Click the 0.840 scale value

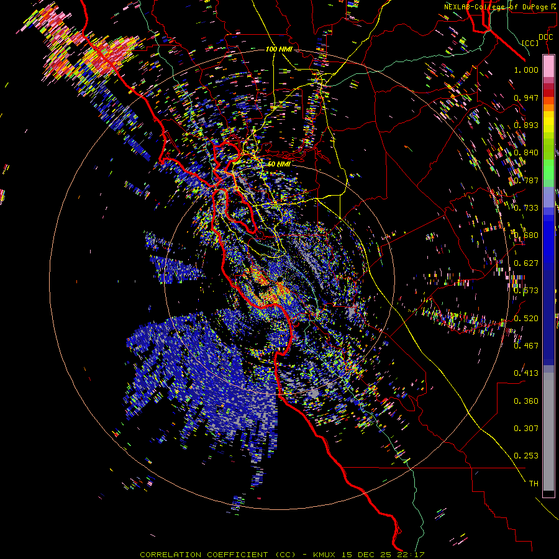coord(526,152)
